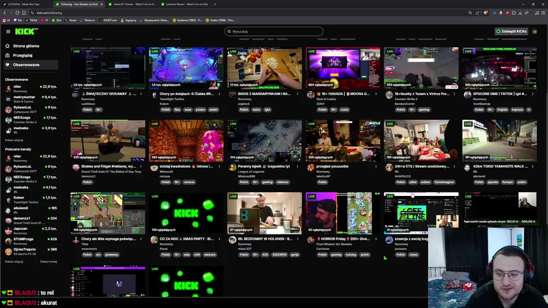The width and height of the screenshot is (548, 308).
Task: Click ZONY channel avatar on the IVAVADA stream card
Action: point(310,95)
